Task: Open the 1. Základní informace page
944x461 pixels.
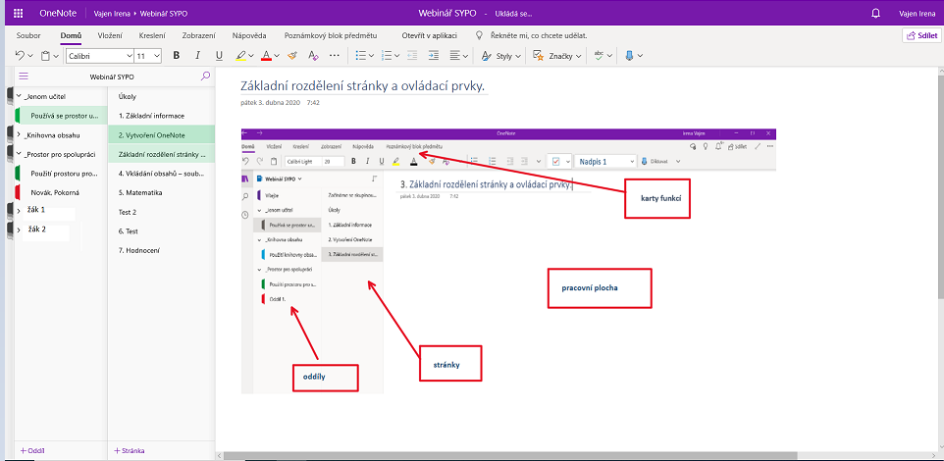Action: point(161,116)
